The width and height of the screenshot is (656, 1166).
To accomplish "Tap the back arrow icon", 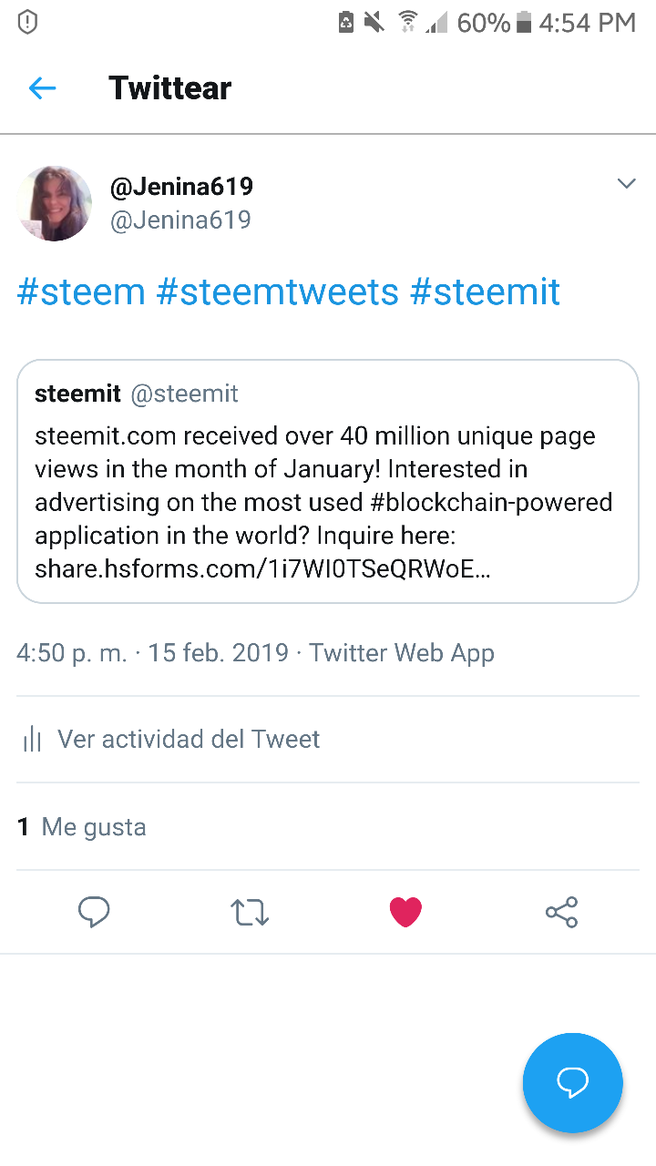I will (42, 88).
